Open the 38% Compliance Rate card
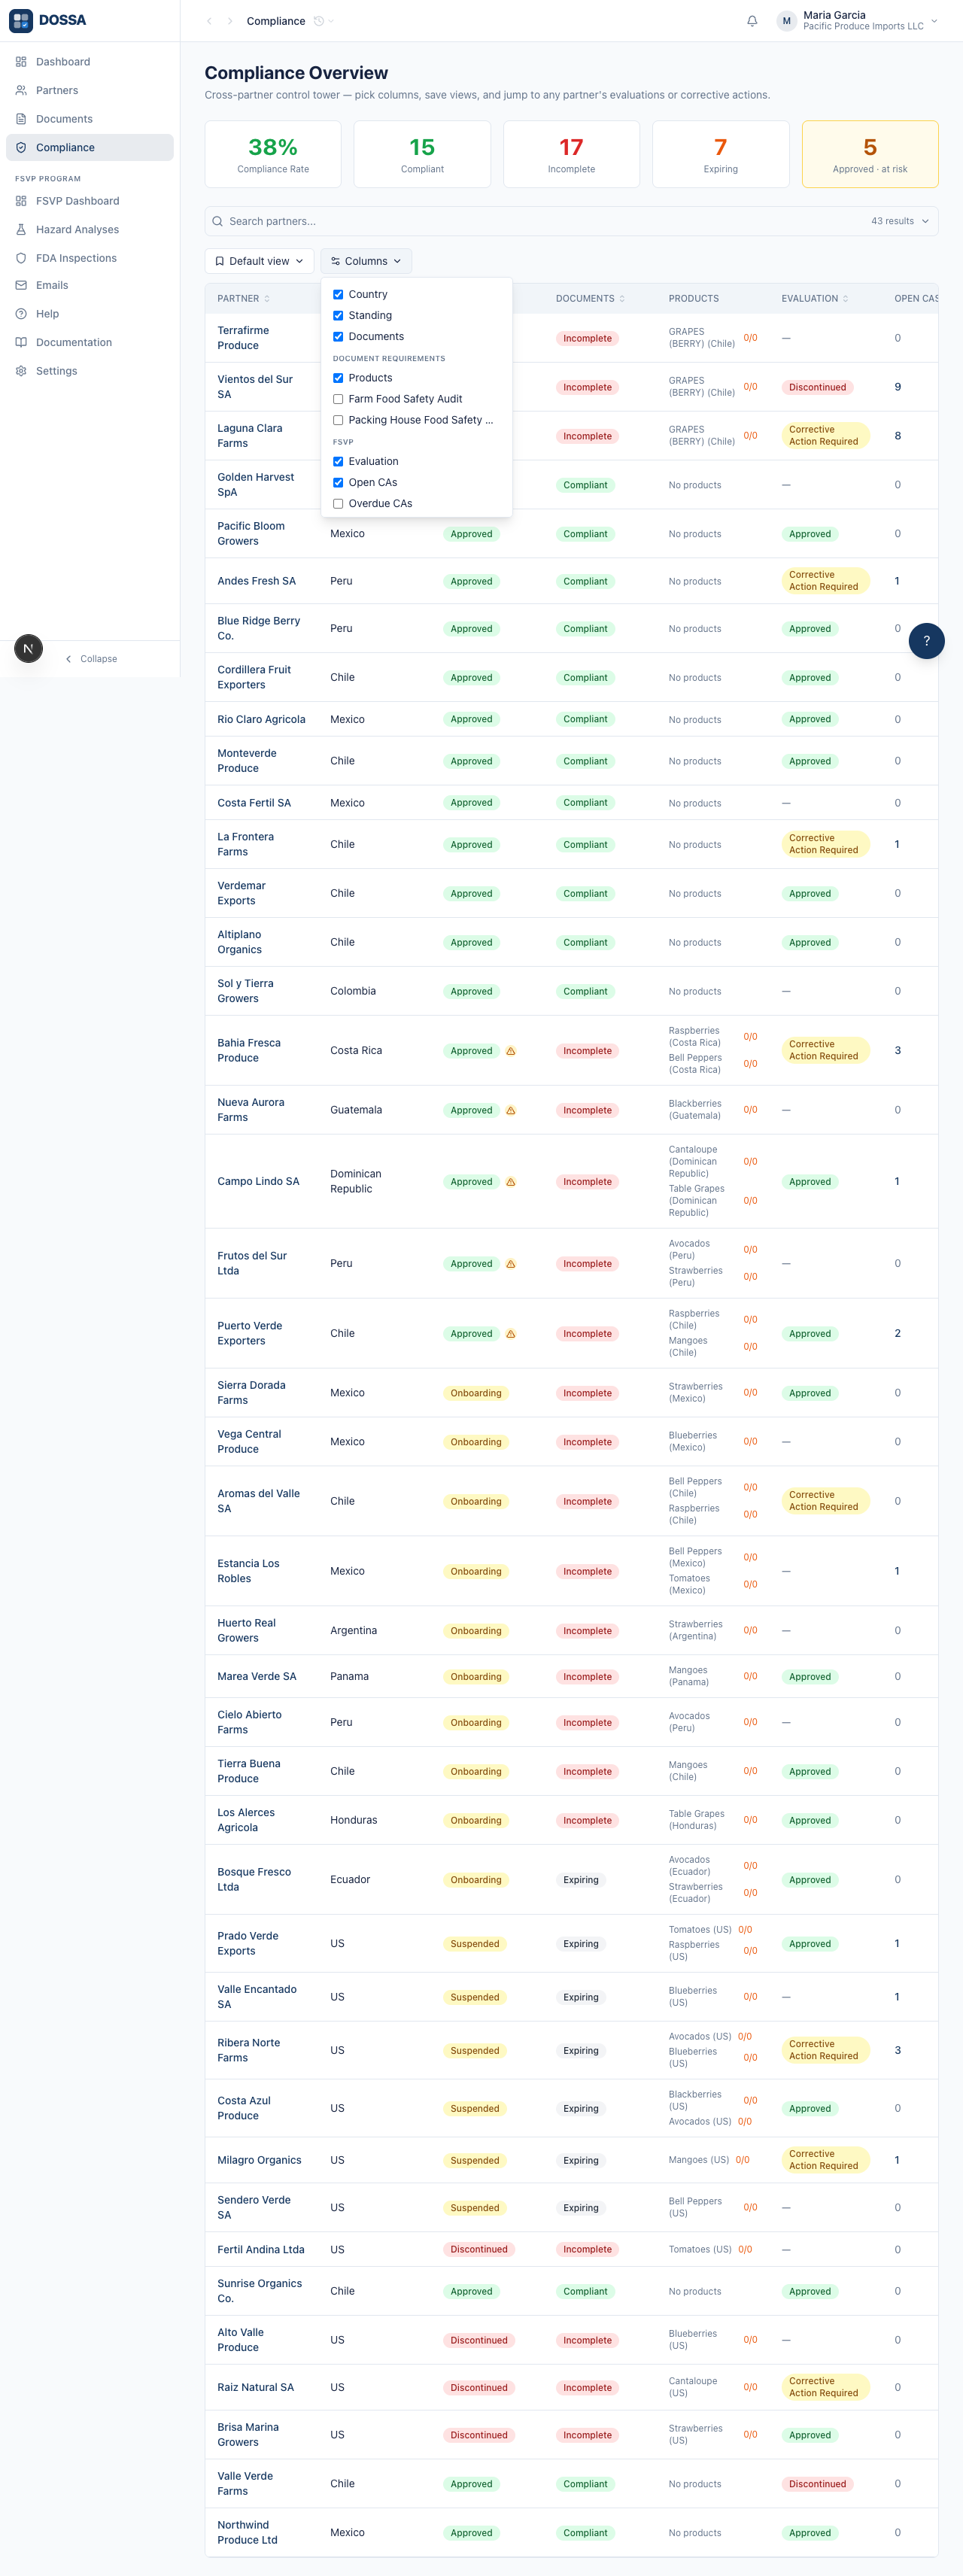This screenshot has width=963, height=2576. [x=273, y=154]
